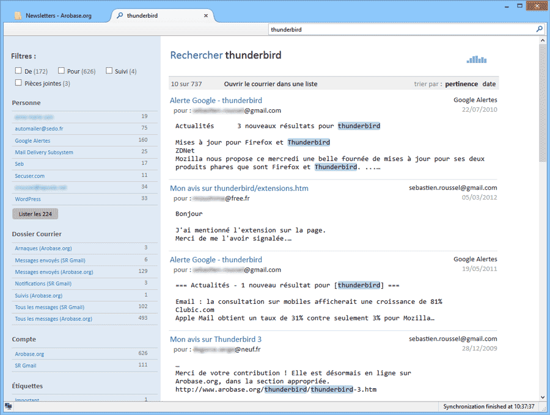Click Google Alertes sender dated 22/07/2010
Image resolution: width=550 pixels, height=415 pixels.
[475, 100]
